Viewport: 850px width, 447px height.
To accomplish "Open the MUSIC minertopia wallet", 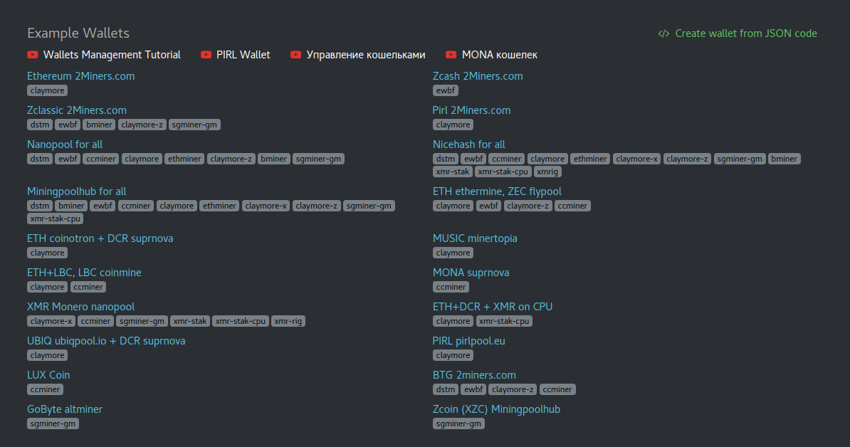I will (475, 238).
